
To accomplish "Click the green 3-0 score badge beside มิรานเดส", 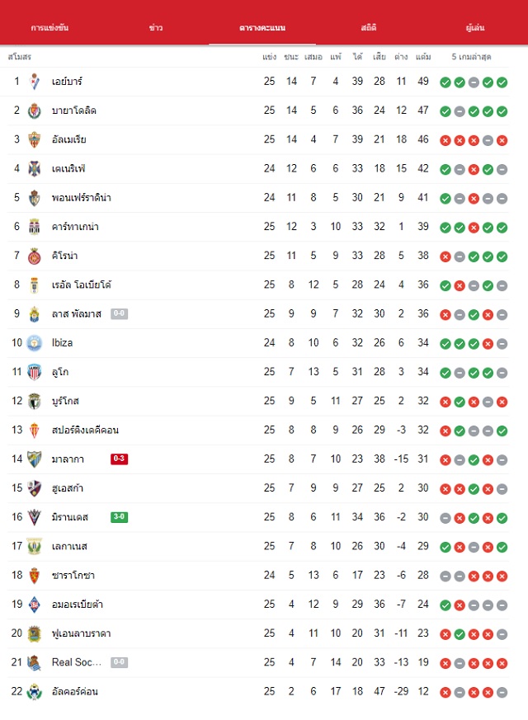I will click(x=119, y=517).
